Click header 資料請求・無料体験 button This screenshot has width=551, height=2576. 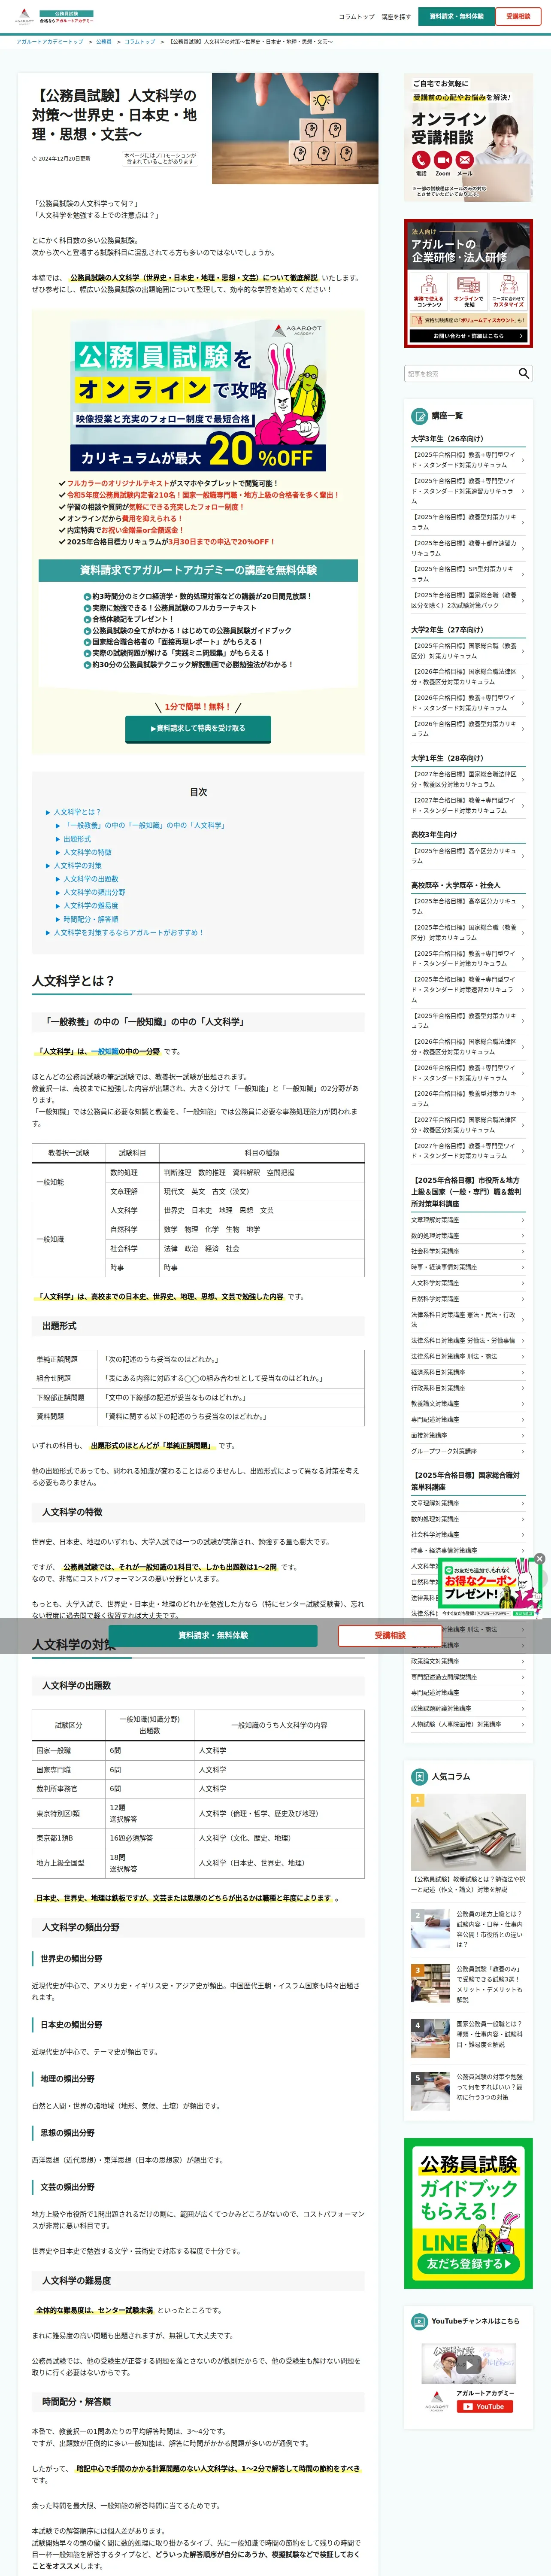click(x=457, y=17)
